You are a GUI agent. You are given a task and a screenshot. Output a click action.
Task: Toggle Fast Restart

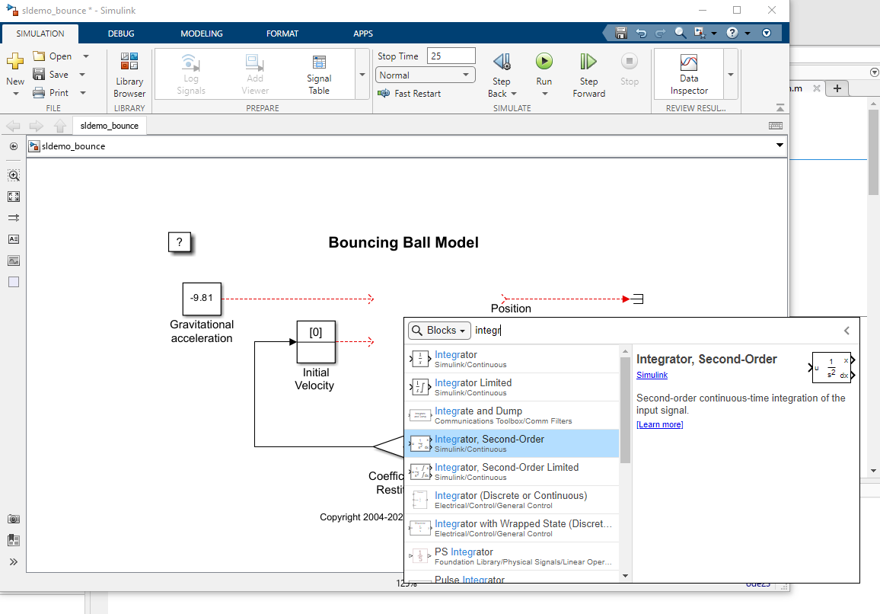pyautogui.click(x=409, y=93)
